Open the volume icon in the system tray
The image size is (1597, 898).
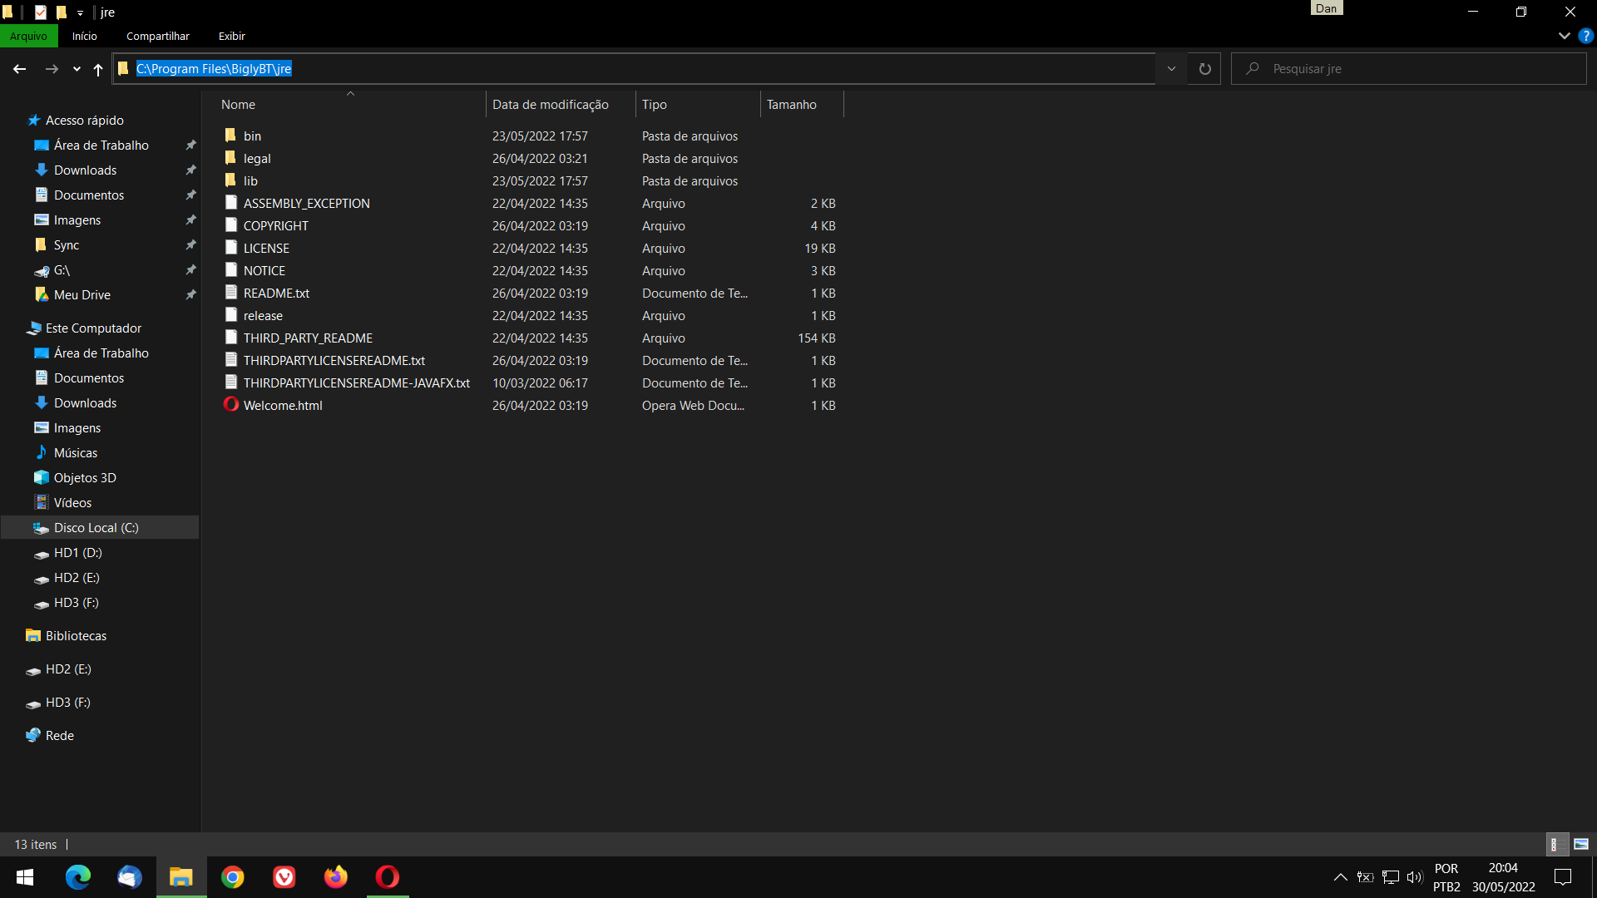(1415, 876)
